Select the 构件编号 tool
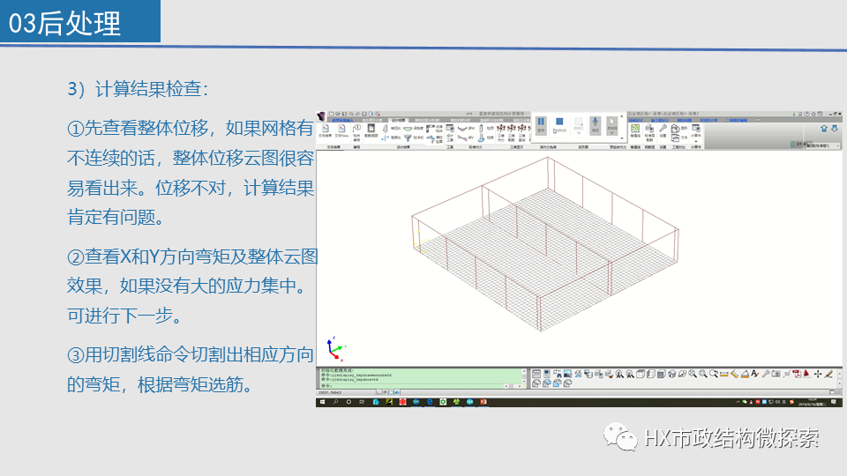Image resolution: width=847 pixels, height=476 pixels. click(357, 132)
